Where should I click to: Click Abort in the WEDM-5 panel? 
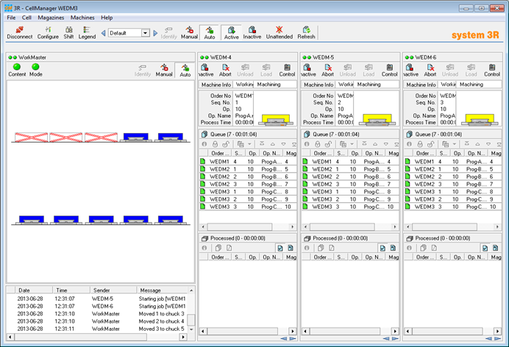327,70
